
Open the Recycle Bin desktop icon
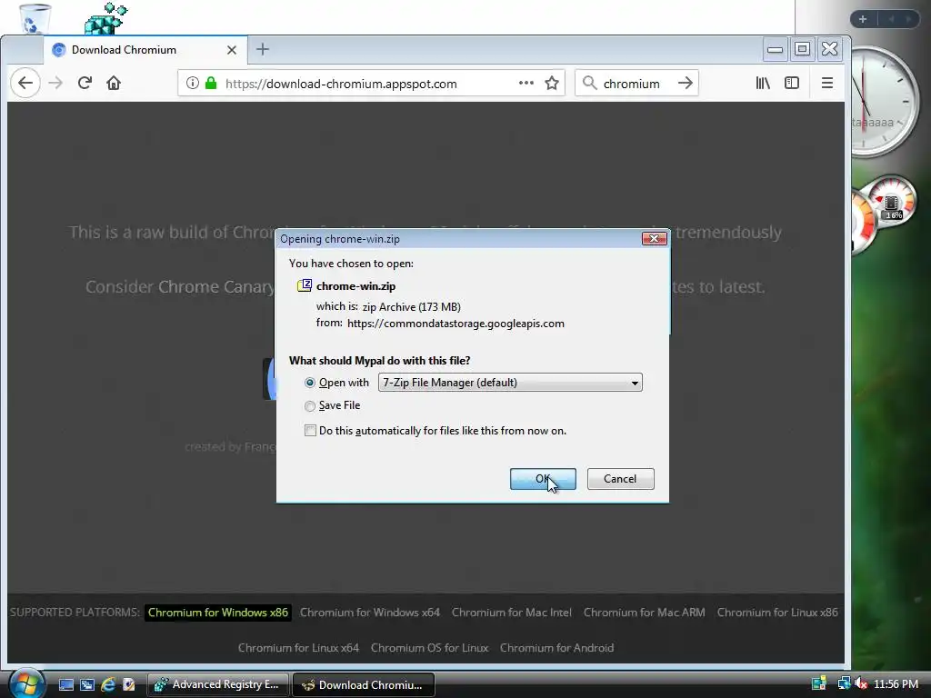pyautogui.click(x=35, y=18)
